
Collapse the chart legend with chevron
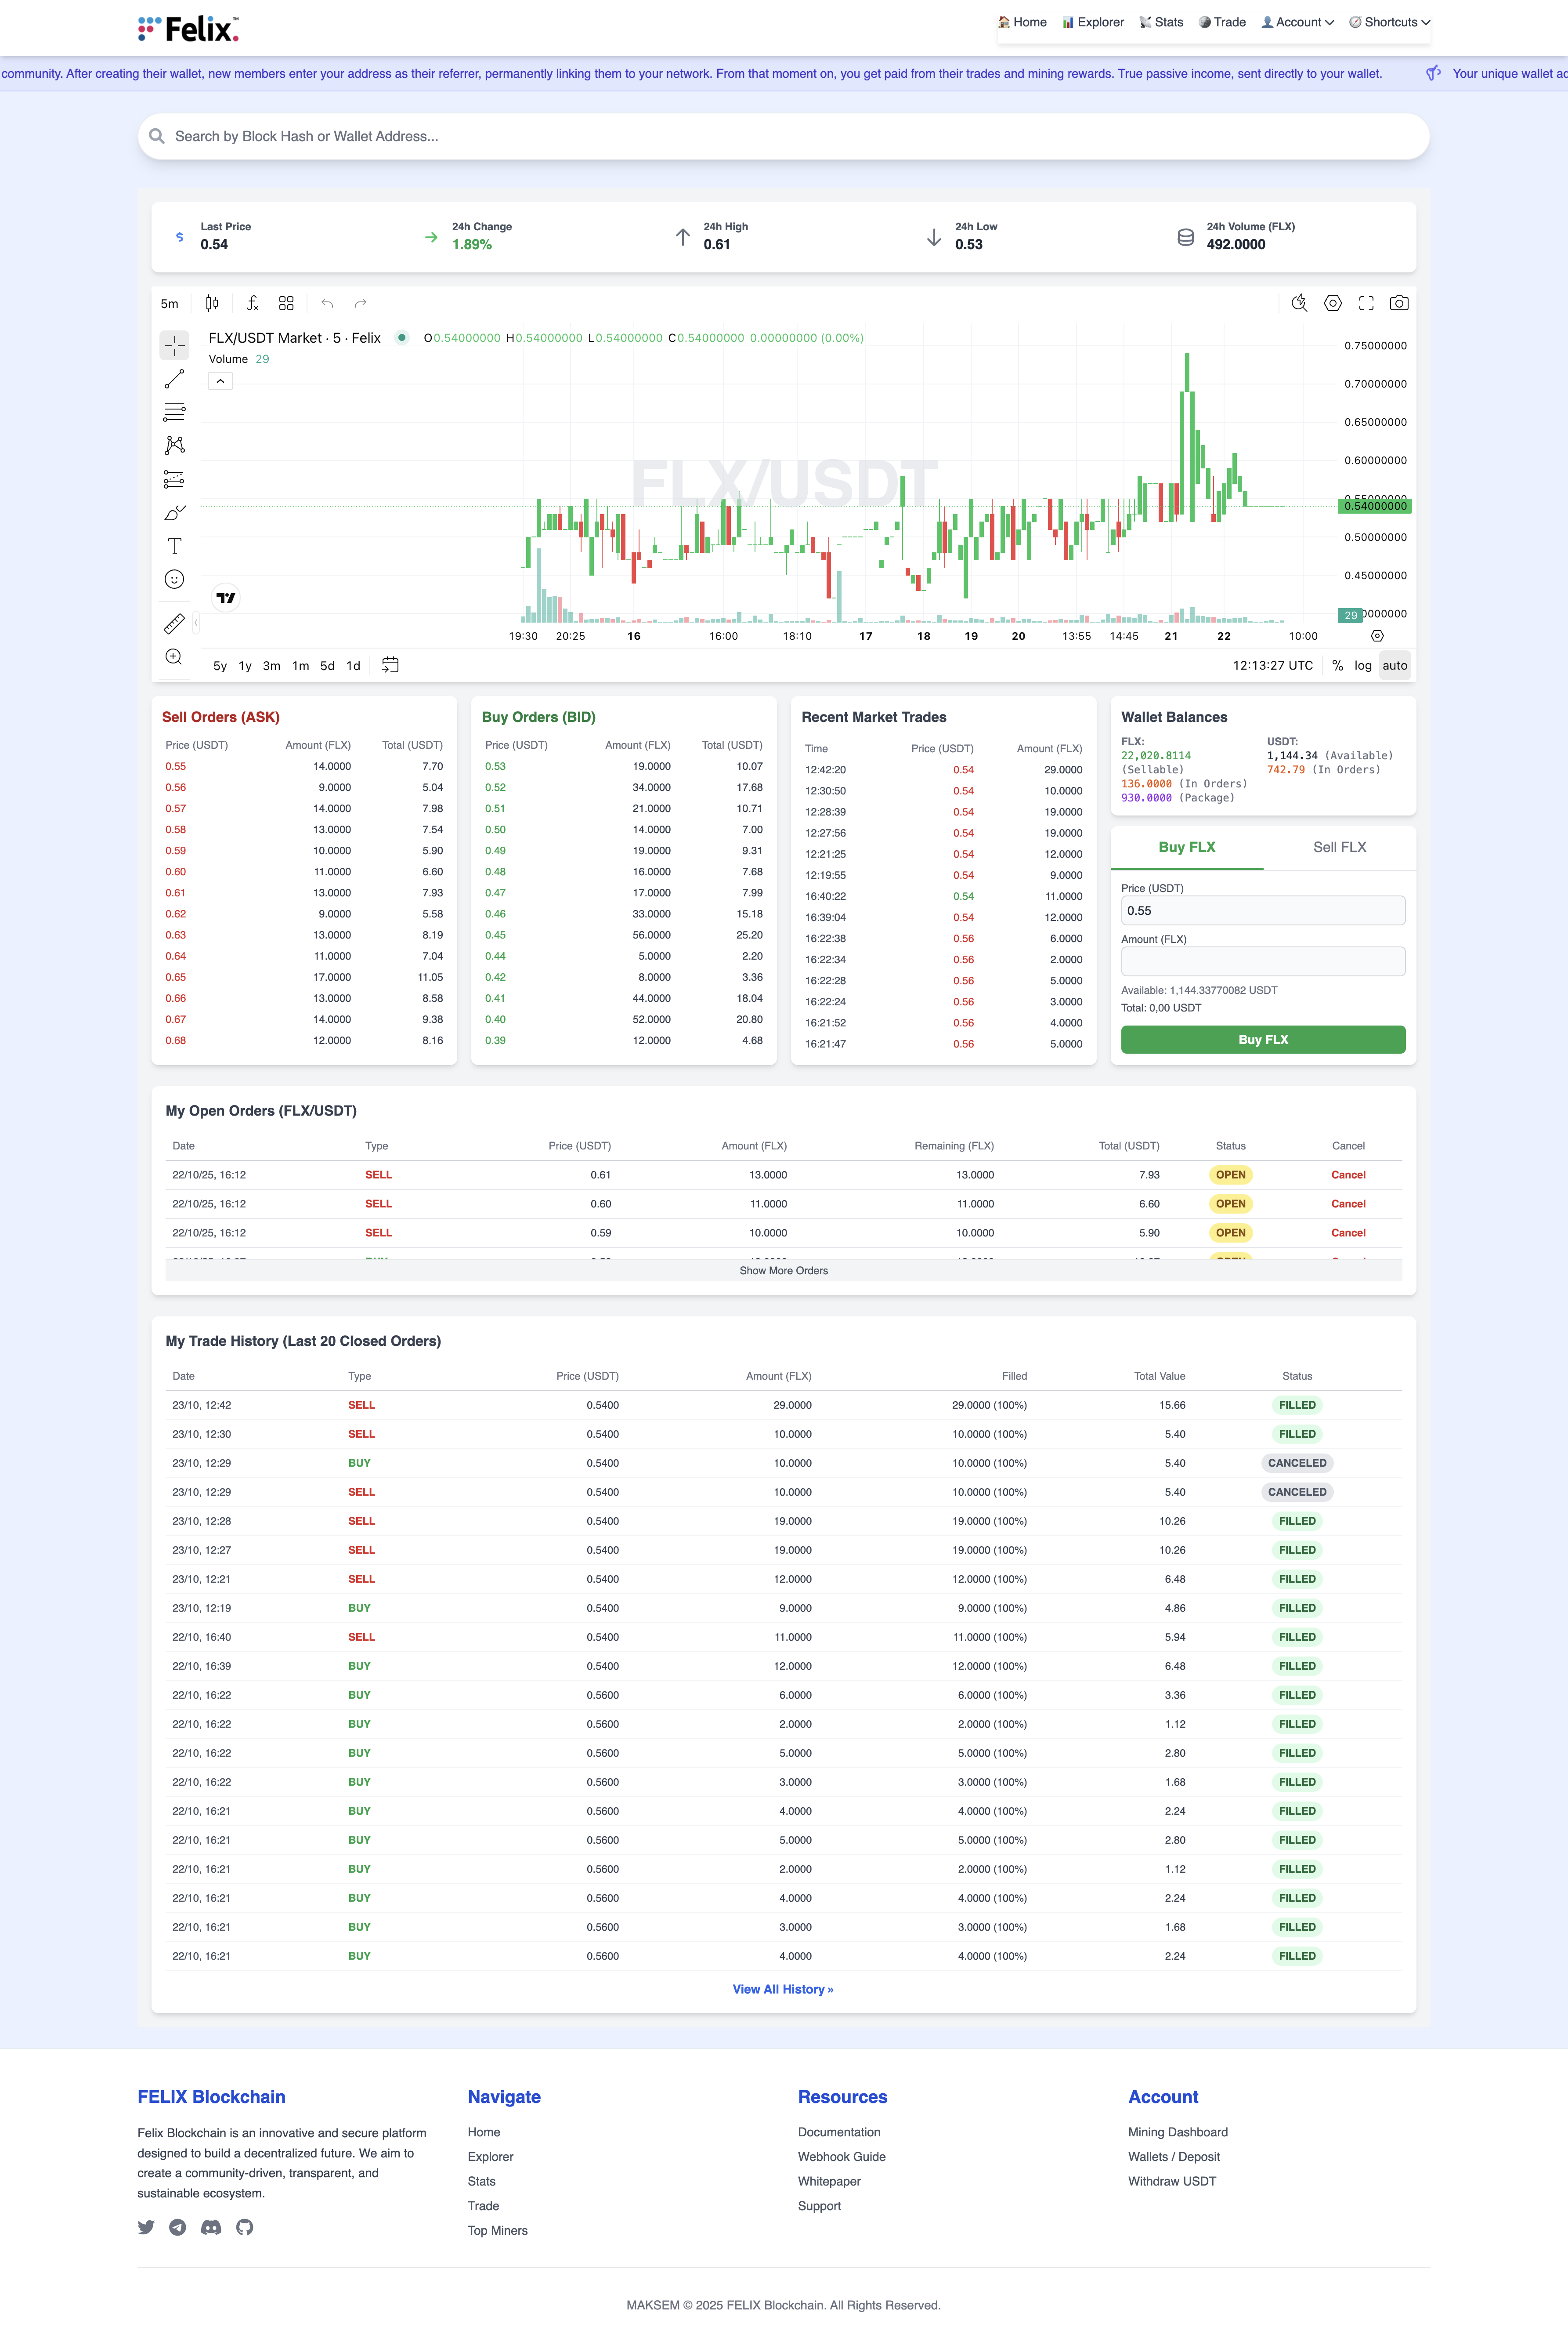pyautogui.click(x=220, y=381)
